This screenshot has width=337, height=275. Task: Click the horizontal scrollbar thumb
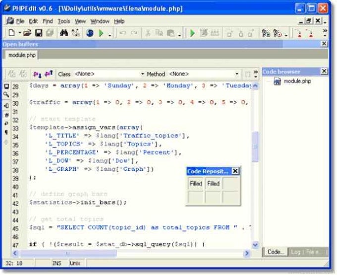click(x=68, y=253)
